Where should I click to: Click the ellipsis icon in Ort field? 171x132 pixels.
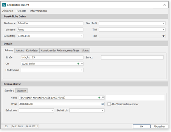[82, 64]
